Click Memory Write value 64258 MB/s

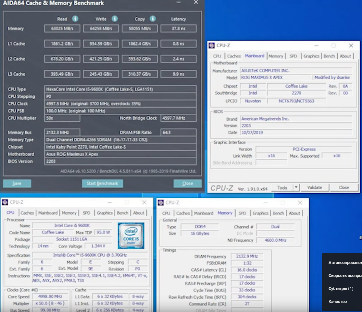coord(101,28)
